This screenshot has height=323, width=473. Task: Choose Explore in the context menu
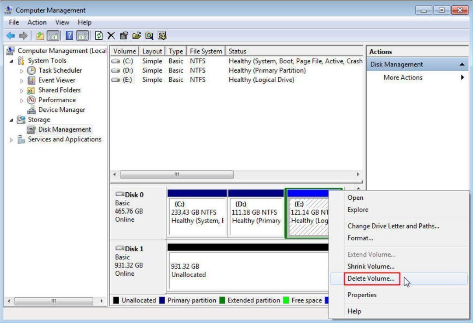[399, 210]
